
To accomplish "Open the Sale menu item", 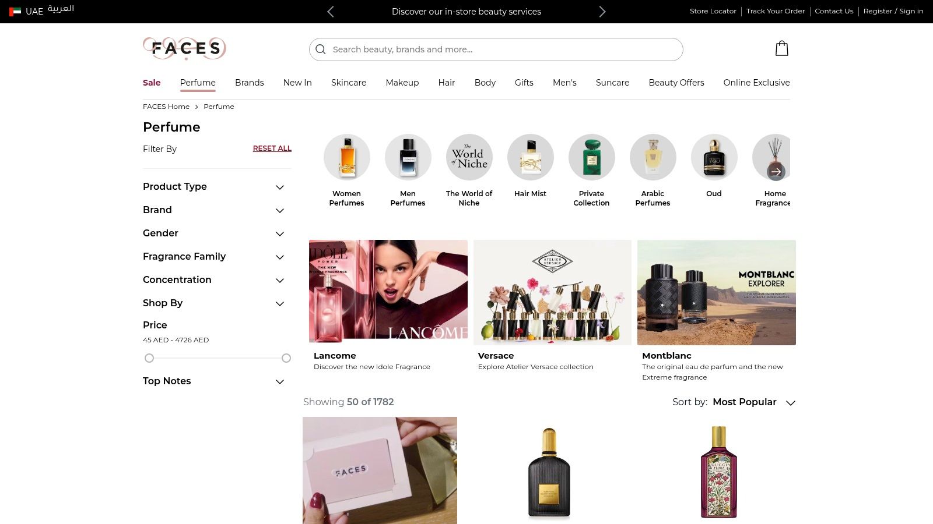I will [x=152, y=83].
